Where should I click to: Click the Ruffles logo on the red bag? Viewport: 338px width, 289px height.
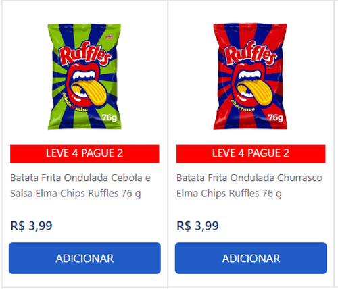click(x=251, y=53)
